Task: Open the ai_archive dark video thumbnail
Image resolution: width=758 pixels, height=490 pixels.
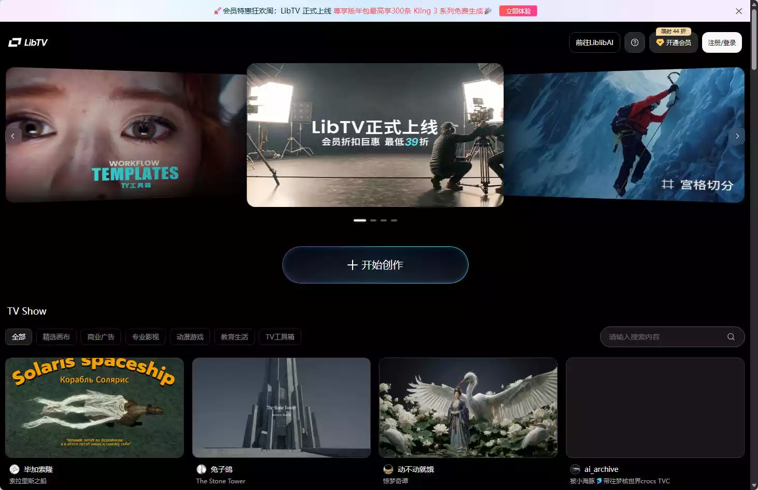Action: pyautogui.click(x=655, y=408)
